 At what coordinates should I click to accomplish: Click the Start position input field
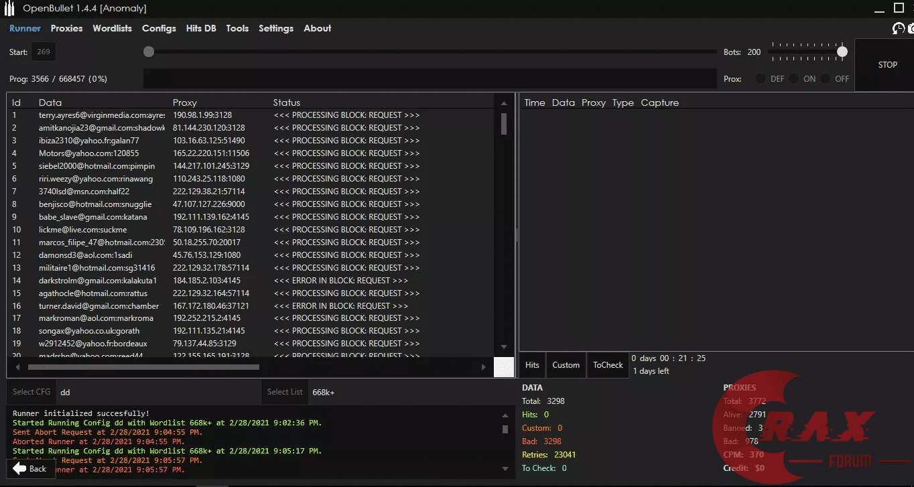point(44,52)
